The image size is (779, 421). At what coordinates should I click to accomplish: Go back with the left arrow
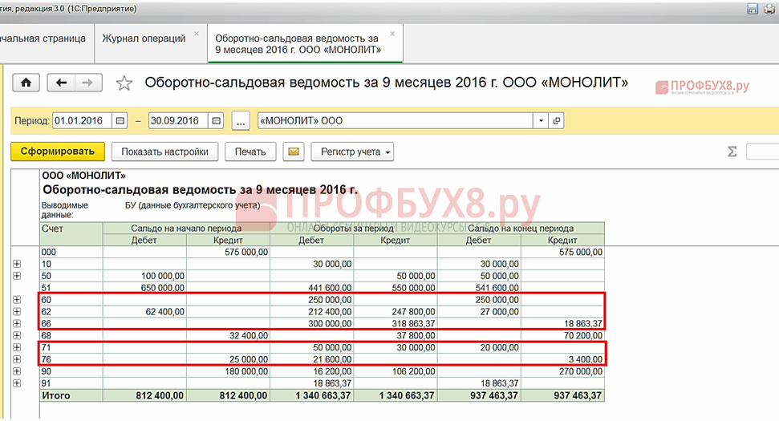click(x=61, y=83)
